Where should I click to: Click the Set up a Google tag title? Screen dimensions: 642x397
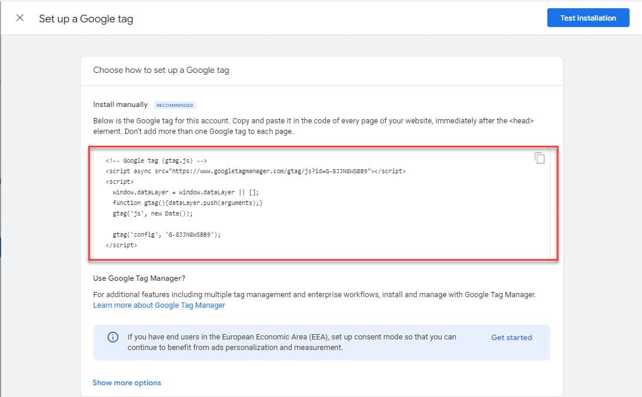coord(86,19)
